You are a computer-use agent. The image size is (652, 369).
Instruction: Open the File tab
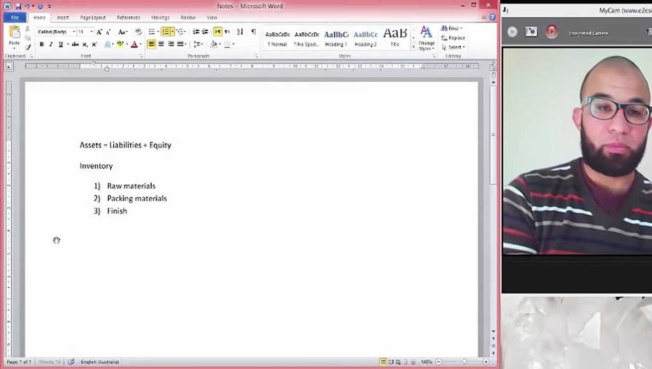coord(15,17)
